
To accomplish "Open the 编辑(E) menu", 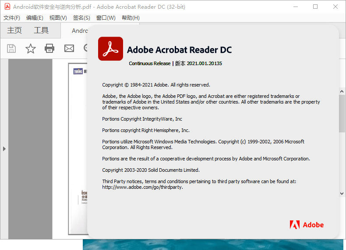I will pos(35,18).
